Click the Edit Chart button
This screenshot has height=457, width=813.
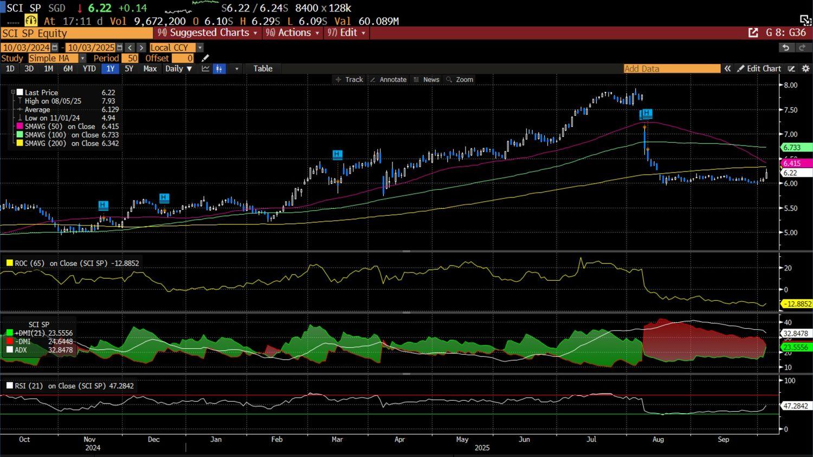[759, 69]
